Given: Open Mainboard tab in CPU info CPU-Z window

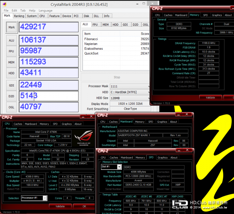Looking at the screenshot, I should point(31,124).
